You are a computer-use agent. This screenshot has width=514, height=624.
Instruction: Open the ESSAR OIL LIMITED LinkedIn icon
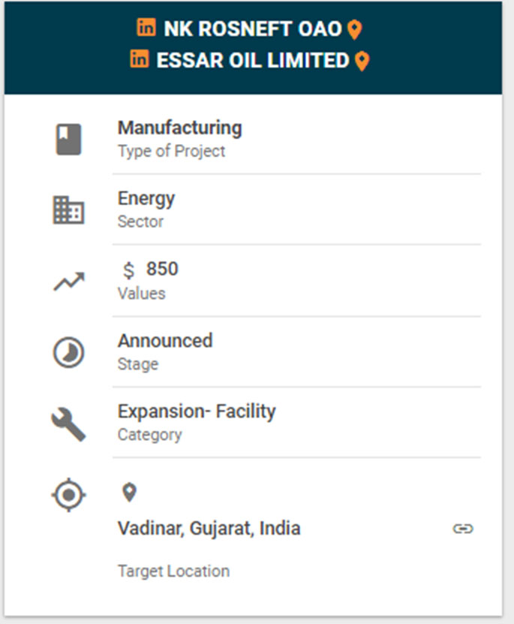point(139,59)
